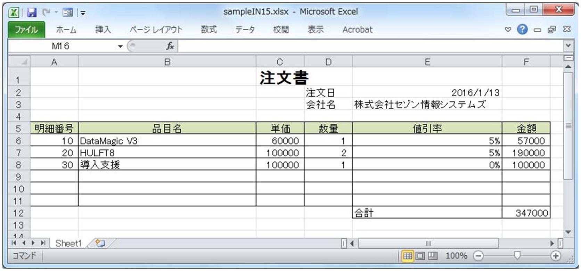Expand the formula bar with its arrow
The width and height of the screenshot is (581, 271).
point(568,46)
